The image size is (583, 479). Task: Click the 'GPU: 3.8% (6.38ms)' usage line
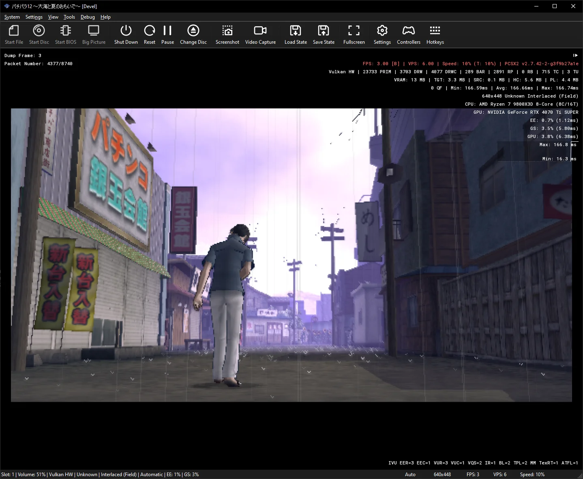click(x=553, y=136)
